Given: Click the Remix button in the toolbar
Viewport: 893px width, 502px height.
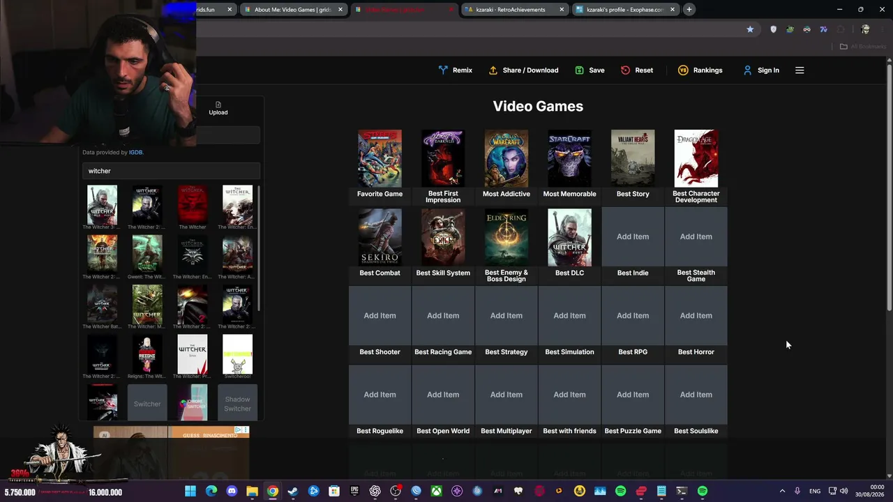Looking at the screenshot, I should pos(456,70).
